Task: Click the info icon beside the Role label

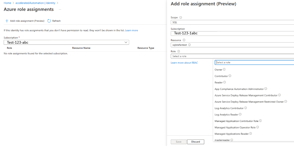Action: point(179,51)
